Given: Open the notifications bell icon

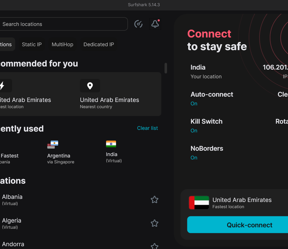Looking at the screenshot, I should click(155, 24).
